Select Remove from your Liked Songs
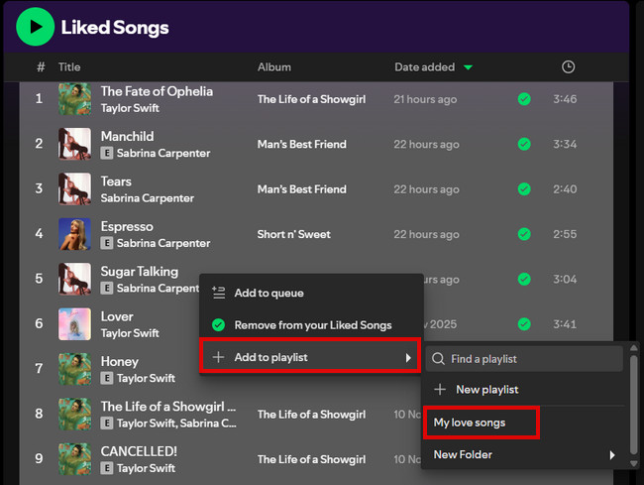Viewport: 644px width, 485px height. [x=311, y=325]
